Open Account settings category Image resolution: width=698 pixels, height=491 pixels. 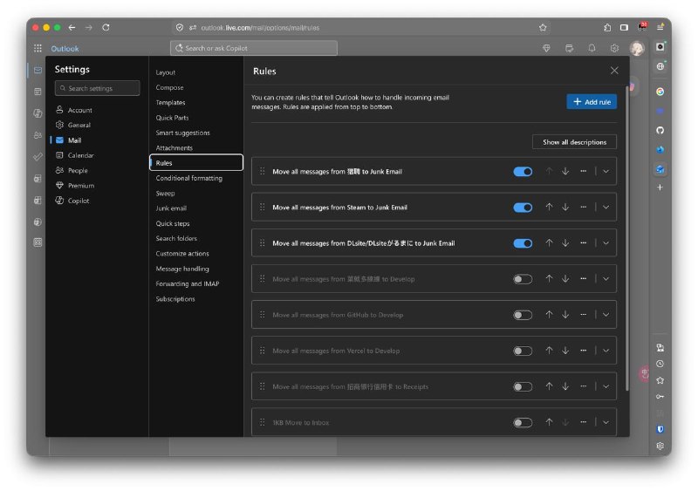pyautogui.click(x=79, y=110)
